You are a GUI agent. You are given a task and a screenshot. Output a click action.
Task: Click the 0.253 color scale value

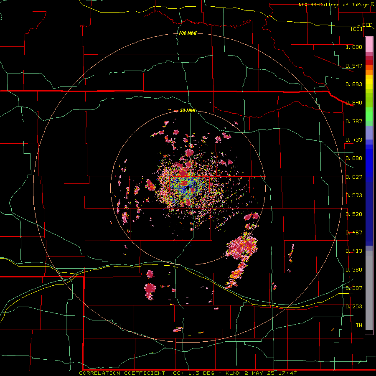[354, 307]
